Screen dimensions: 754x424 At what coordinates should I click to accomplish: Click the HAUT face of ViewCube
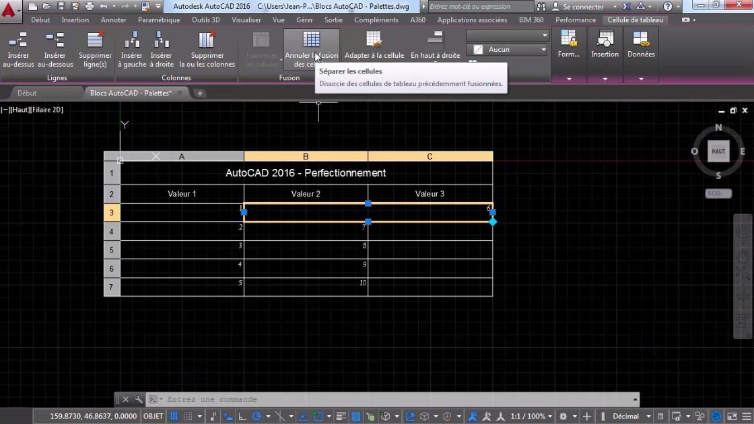(x=718, y=151)
